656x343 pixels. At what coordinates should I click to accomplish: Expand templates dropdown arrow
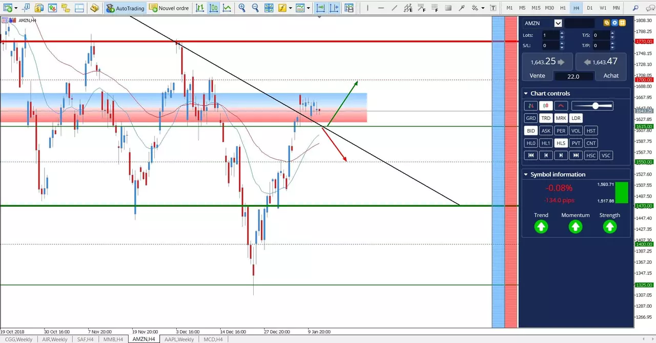[309, 8]
